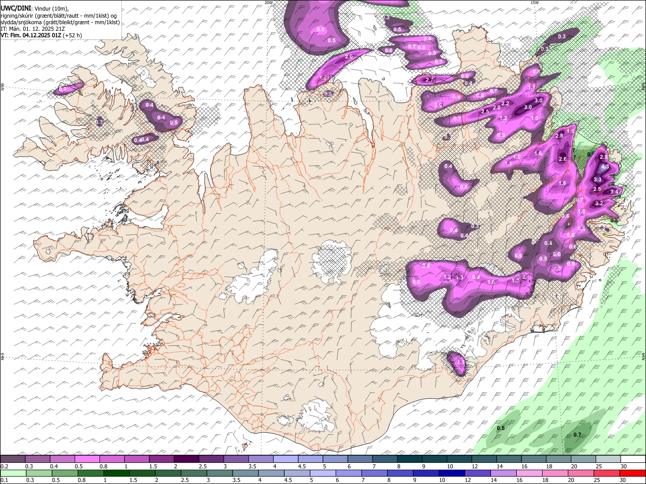646x484 pixels.
Task: Click the "2.6" snowfall value on the map
Action: click(563, 159)
